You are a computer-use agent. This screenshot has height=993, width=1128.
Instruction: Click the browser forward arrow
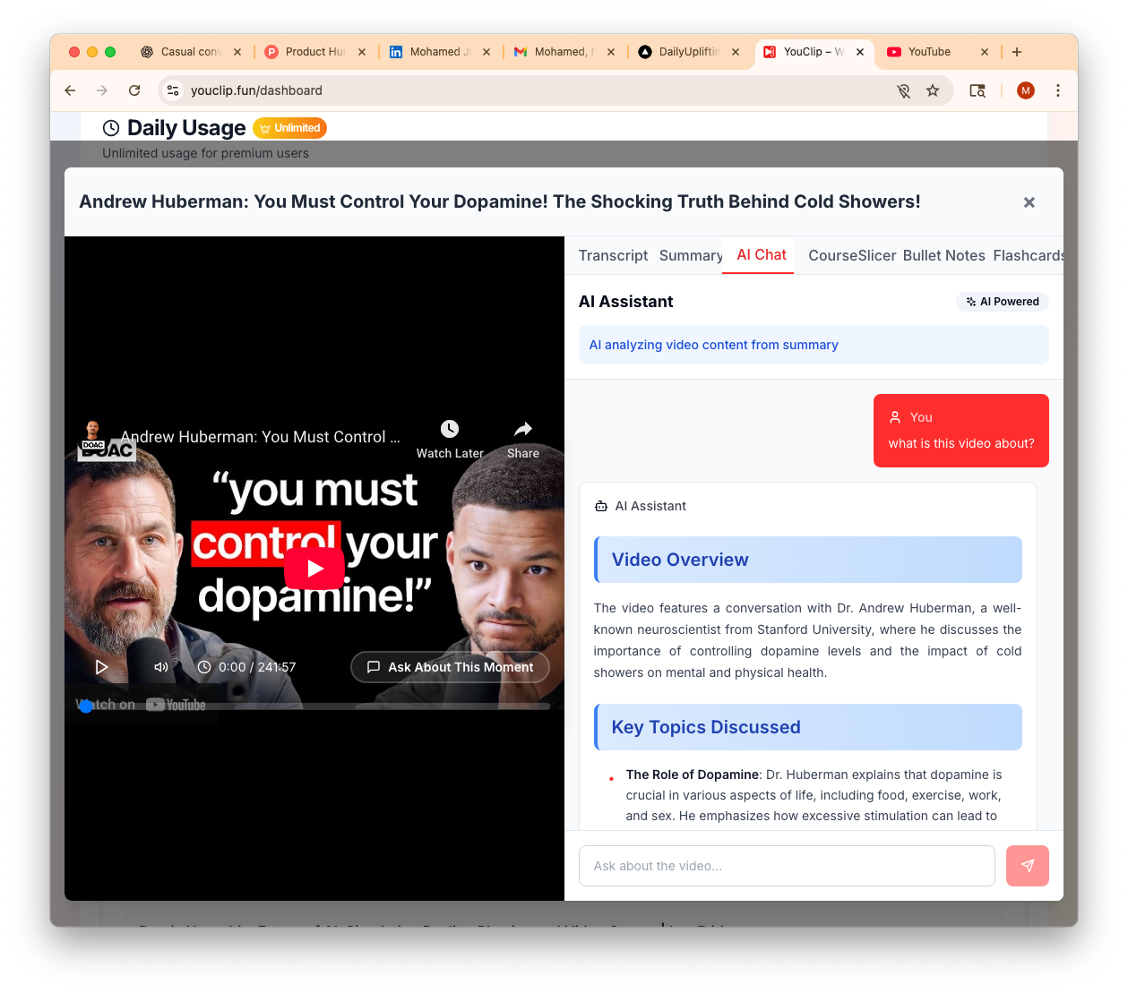point(102,90)
